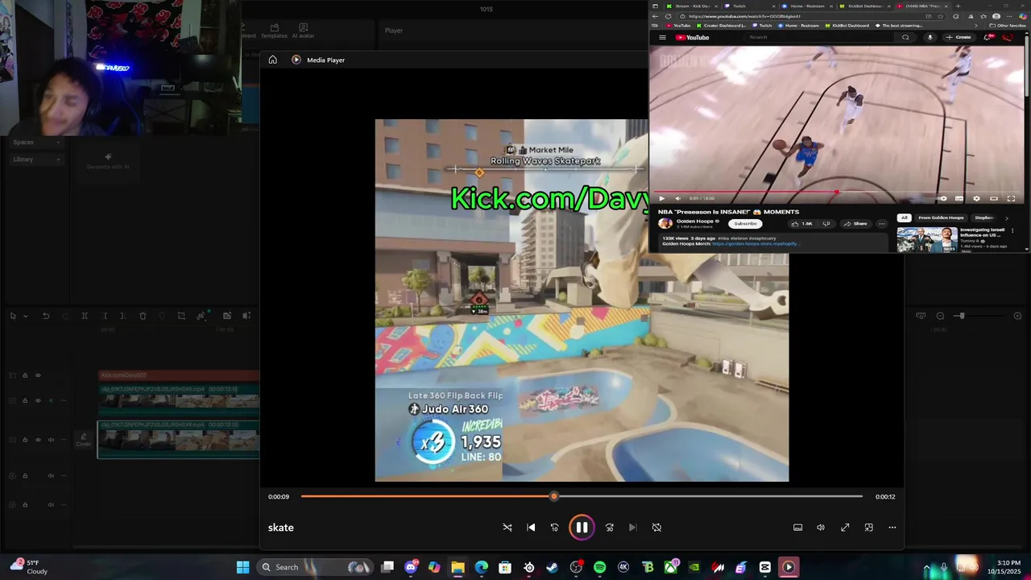This screenshot has height=580, width=1031.
Task: Open YouTube hamburger guide menu
Action: tap(662, 37)
